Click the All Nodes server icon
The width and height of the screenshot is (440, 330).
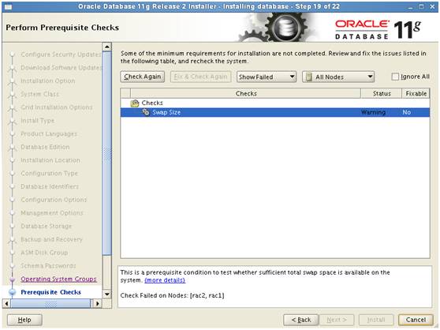[x=308, y=77]
